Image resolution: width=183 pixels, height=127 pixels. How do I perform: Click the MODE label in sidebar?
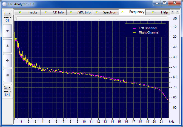8,92
